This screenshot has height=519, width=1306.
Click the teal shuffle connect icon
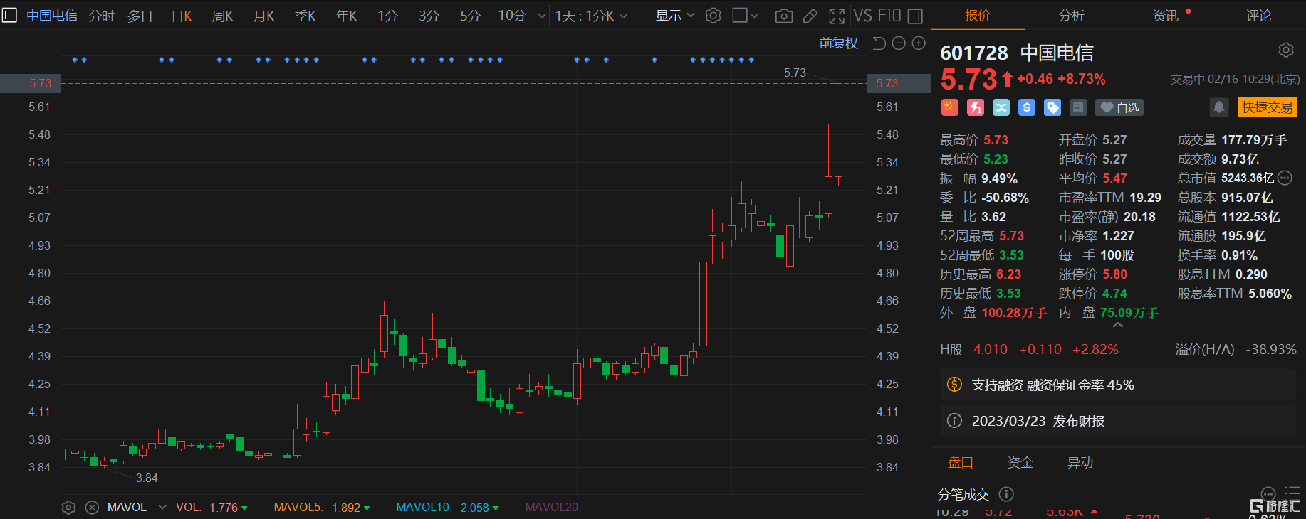(x=1001, y=107)
